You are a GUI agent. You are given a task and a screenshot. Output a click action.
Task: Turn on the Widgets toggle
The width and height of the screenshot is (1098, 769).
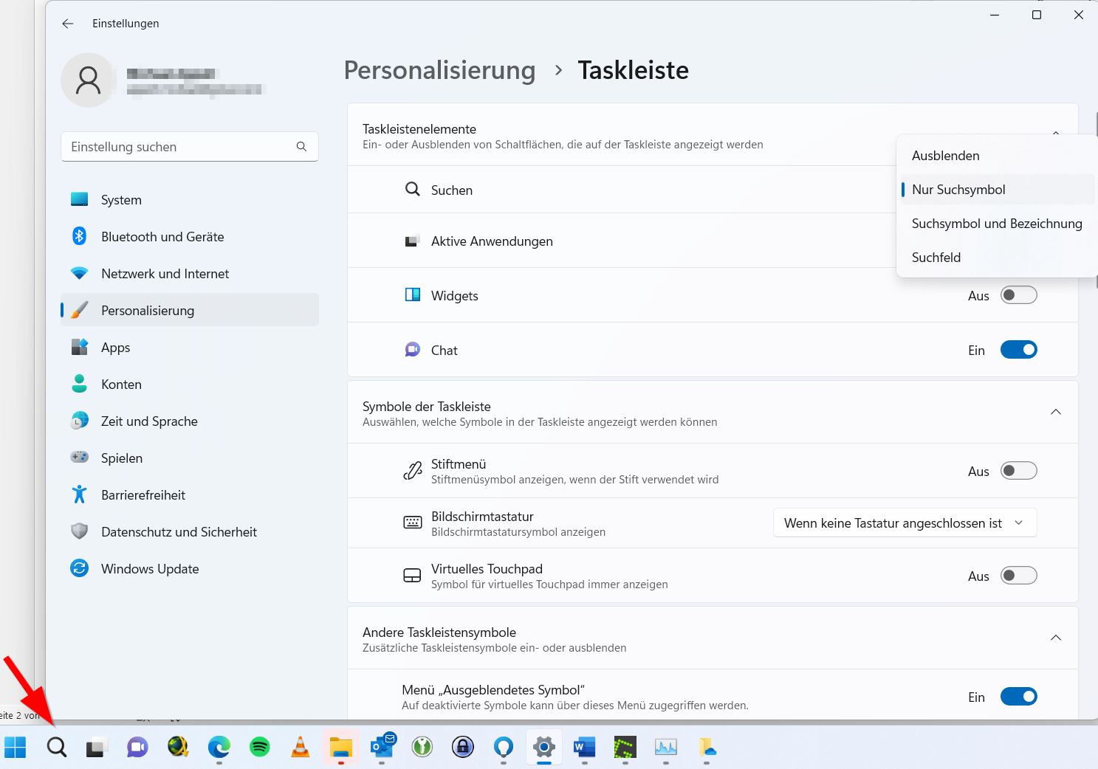click(x=1019, y=295)
